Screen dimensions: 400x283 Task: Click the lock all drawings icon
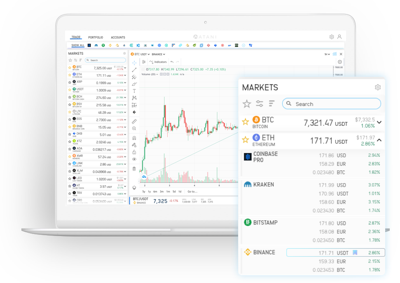(x=134, y=152)
